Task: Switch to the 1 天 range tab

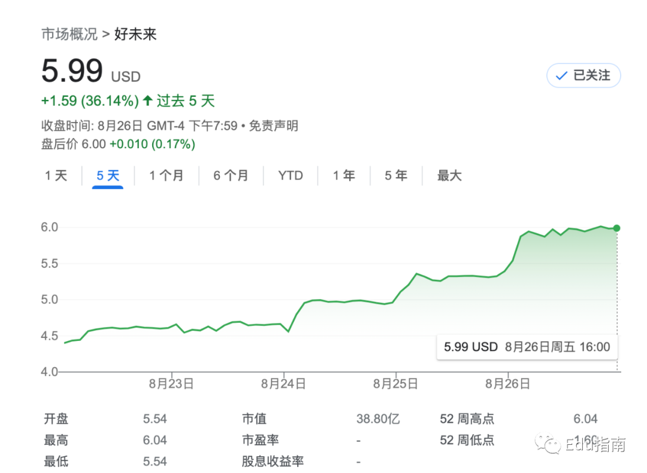Action: click(56, 176)
